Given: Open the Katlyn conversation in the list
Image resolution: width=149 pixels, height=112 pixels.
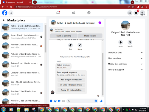Looking at the screenshot, I should [x=22, y=27].
